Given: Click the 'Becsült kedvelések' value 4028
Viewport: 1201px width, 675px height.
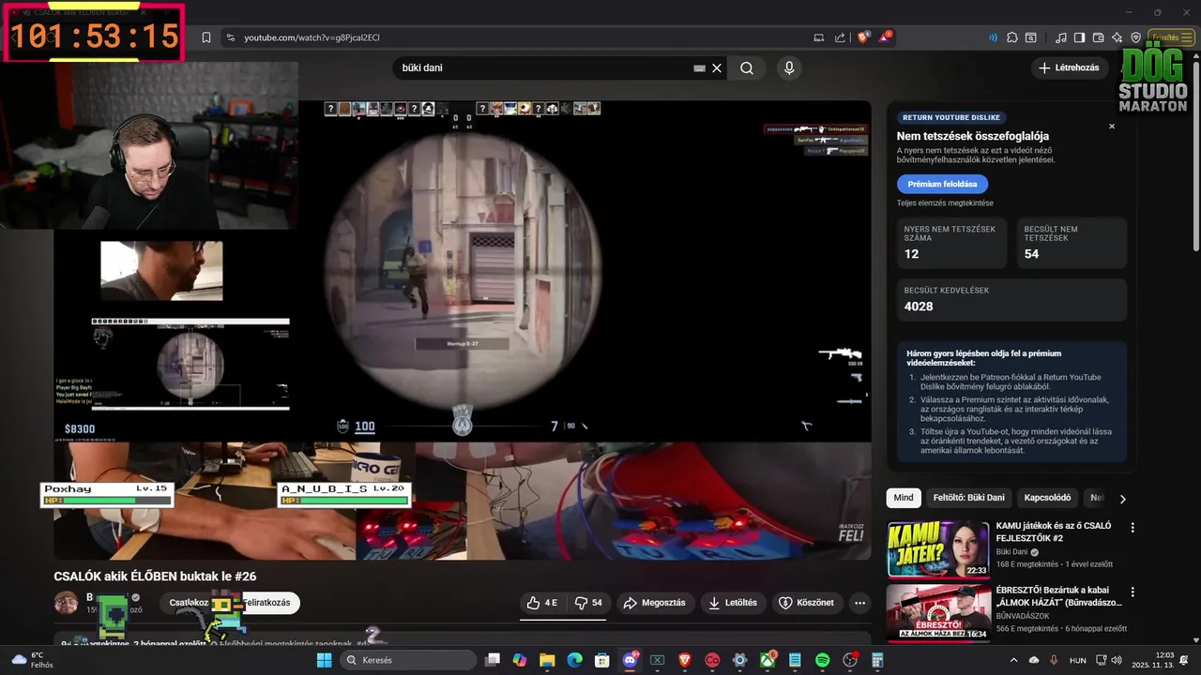Looking at the screenshot, I should click(x=918, y=307).
